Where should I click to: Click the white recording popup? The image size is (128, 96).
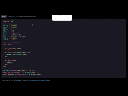click(x=62, y=18)
